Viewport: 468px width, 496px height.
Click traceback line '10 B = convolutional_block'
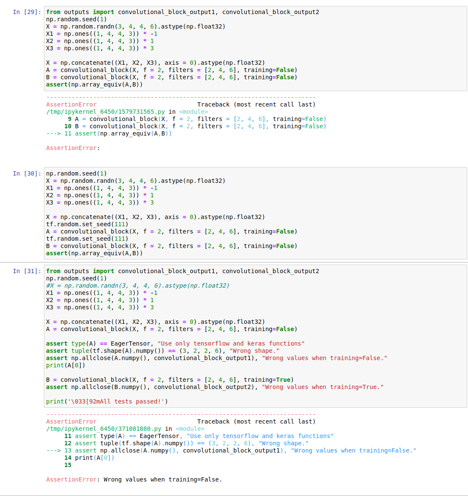(195, 126)
